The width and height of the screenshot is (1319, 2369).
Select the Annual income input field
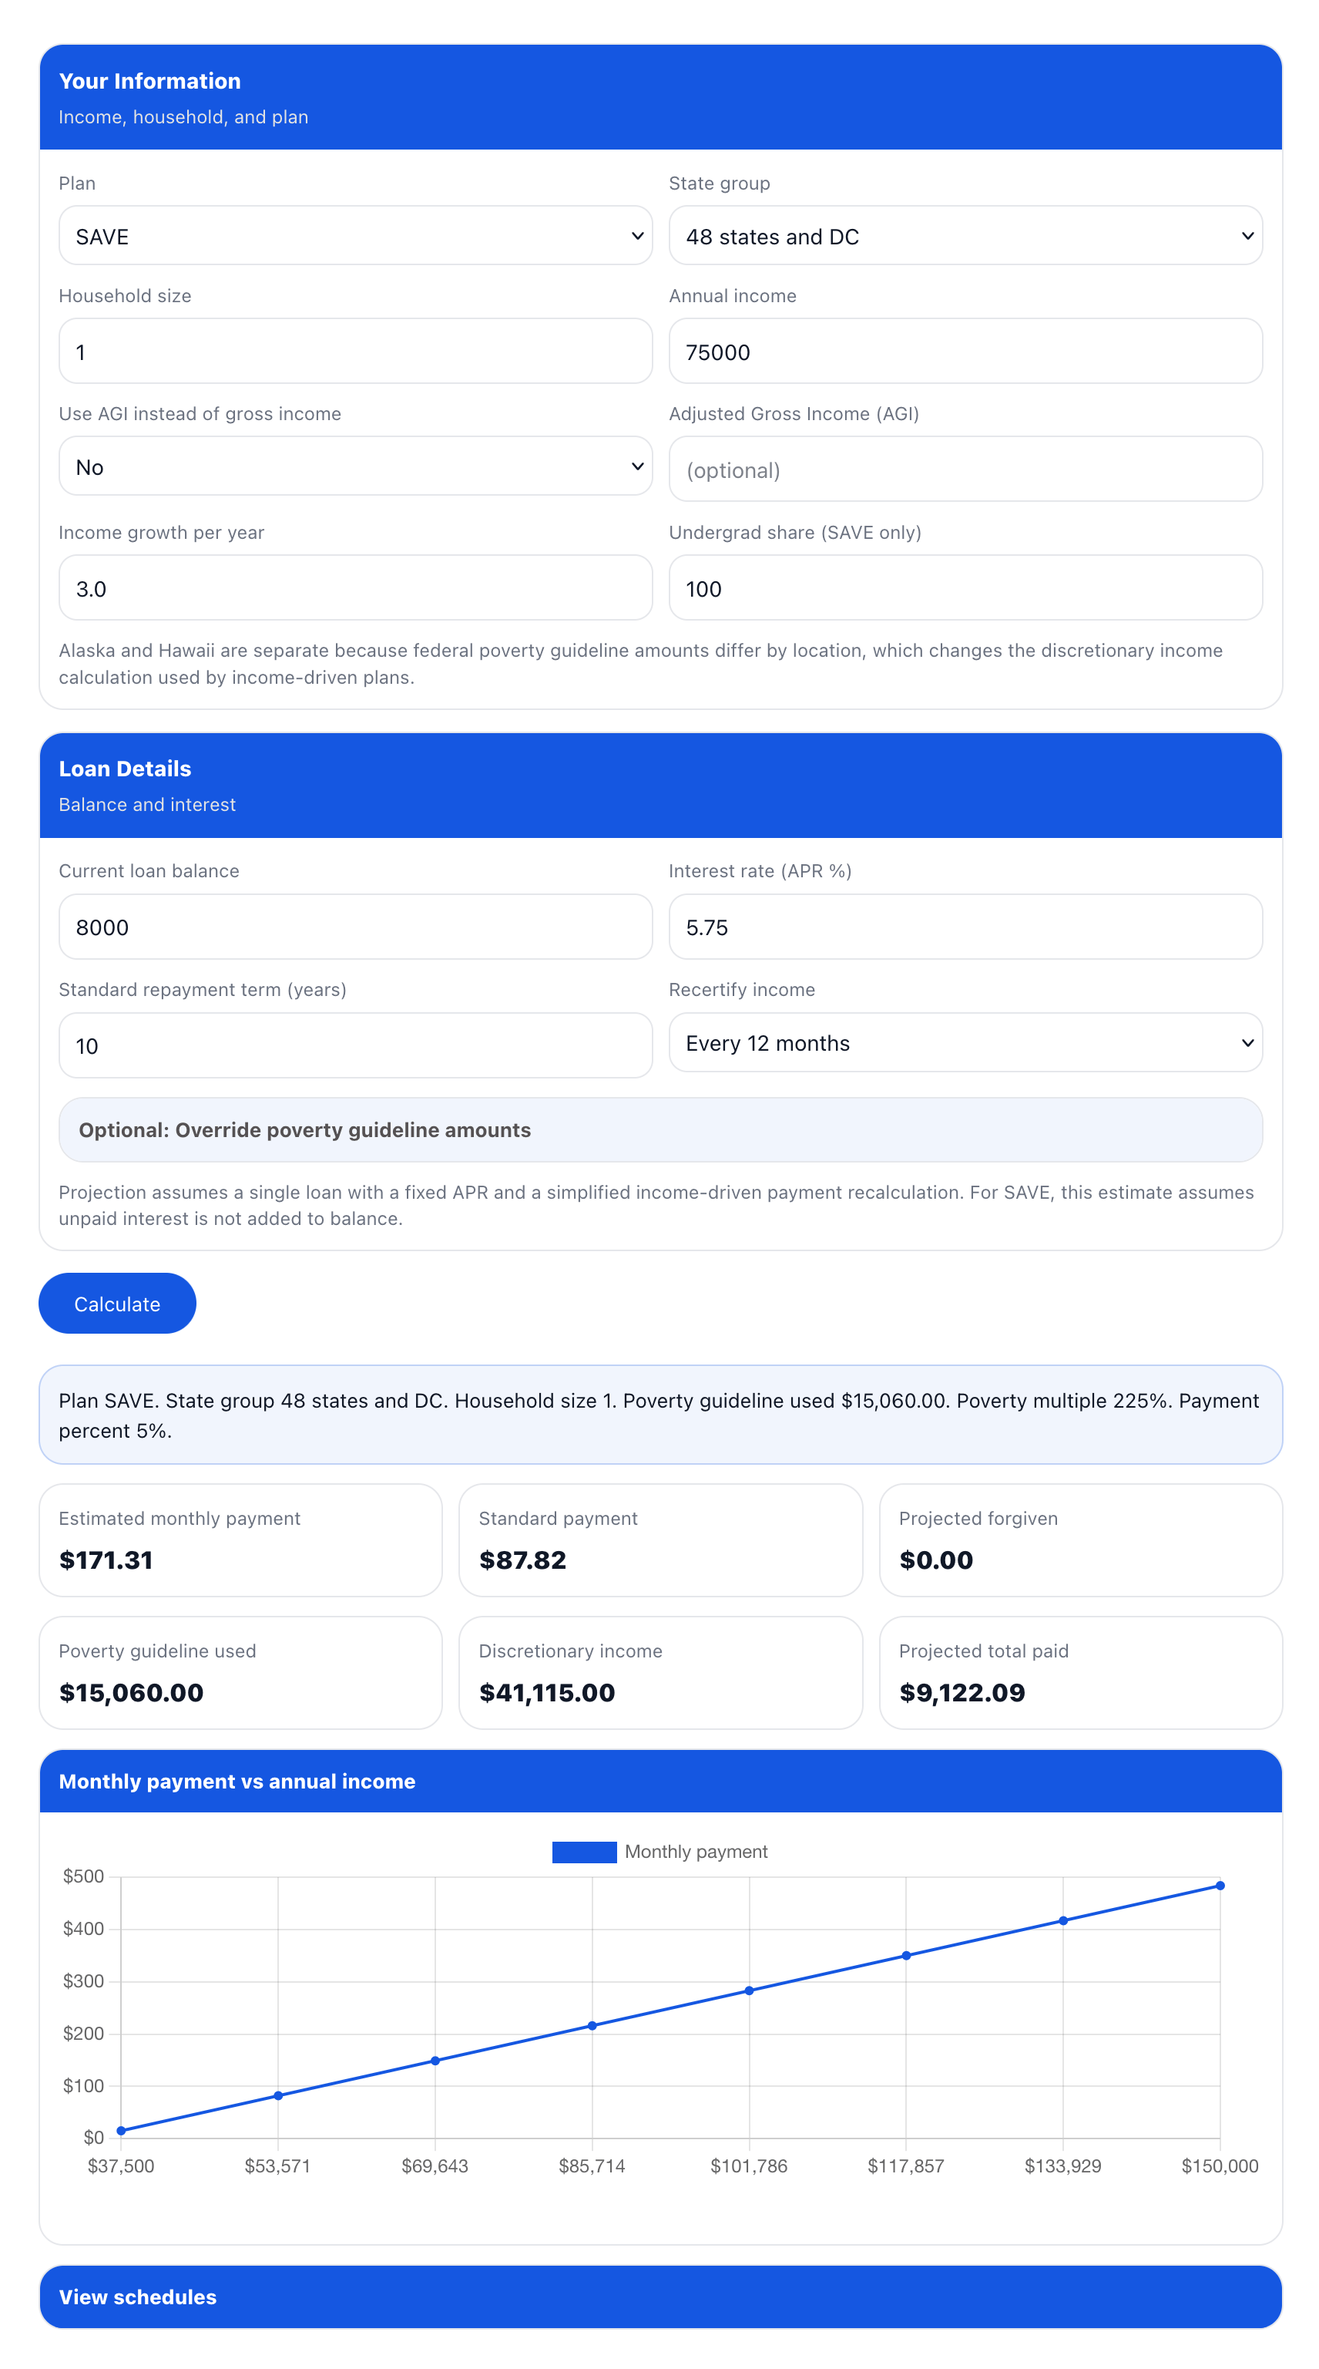tap(964, 351)
